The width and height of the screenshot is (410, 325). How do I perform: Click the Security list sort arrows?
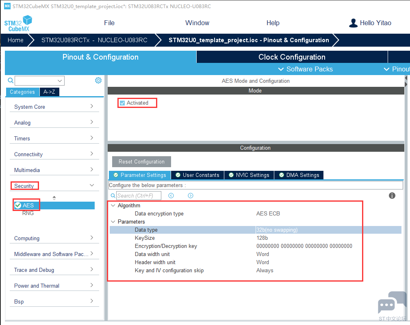tap(54, 198)
